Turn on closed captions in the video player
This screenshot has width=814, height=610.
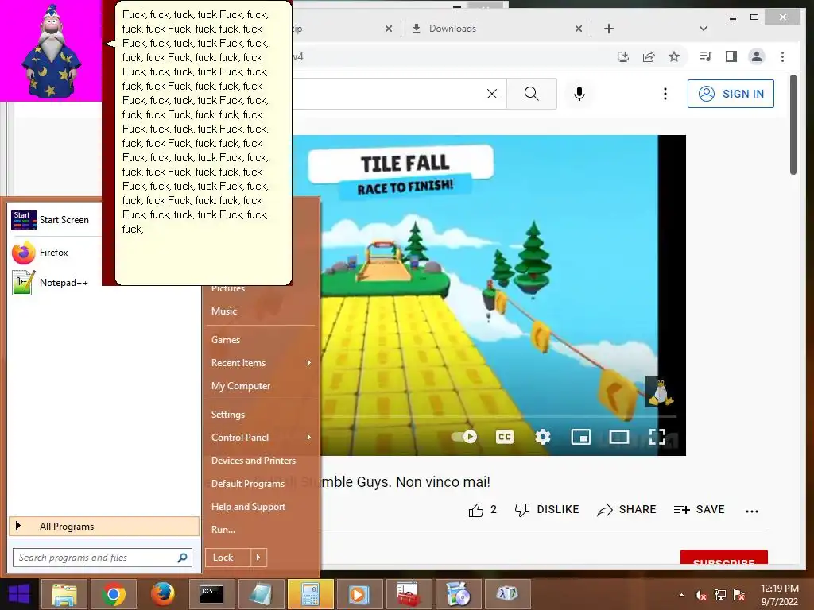coord(505,437)
